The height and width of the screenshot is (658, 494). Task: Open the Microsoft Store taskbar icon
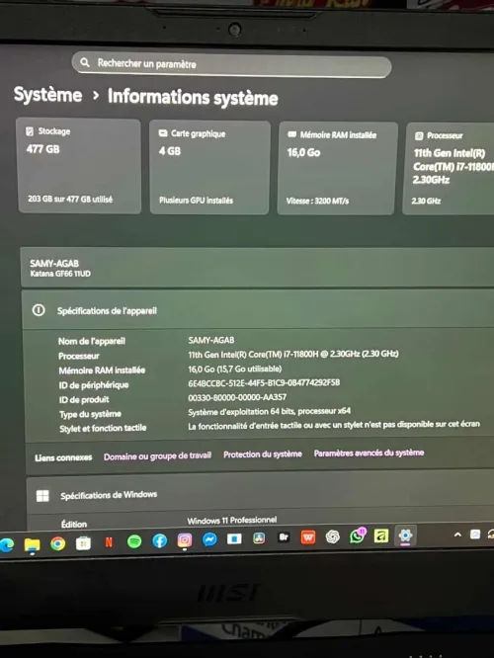point(83,543)
